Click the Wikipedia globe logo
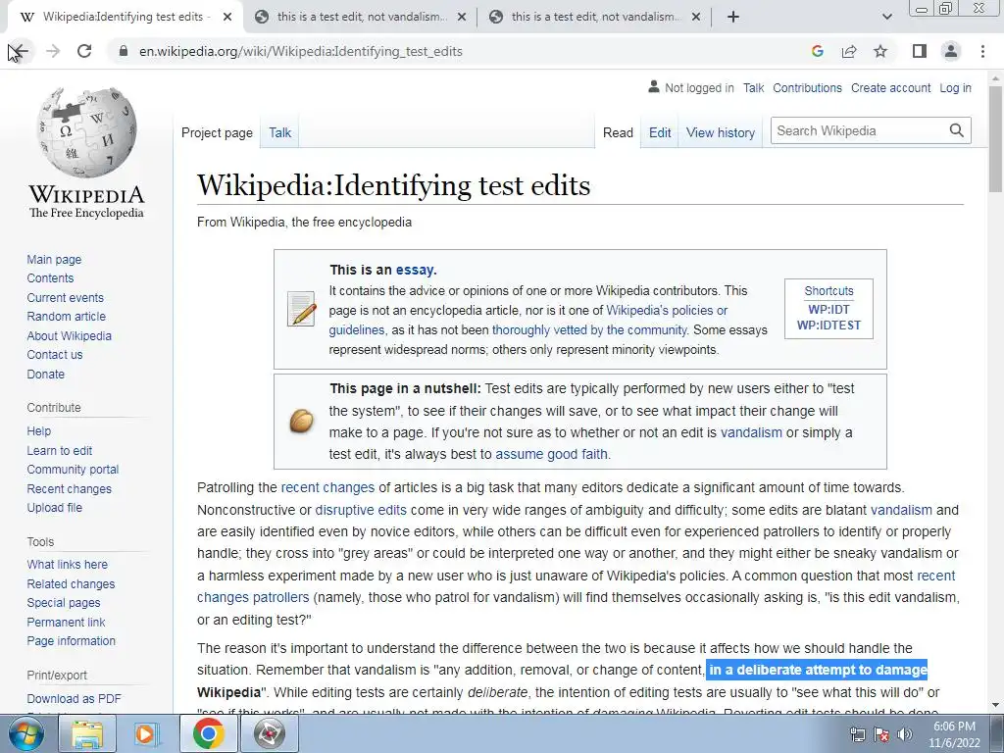1004x753 pixels. click(x=87, y=132)
